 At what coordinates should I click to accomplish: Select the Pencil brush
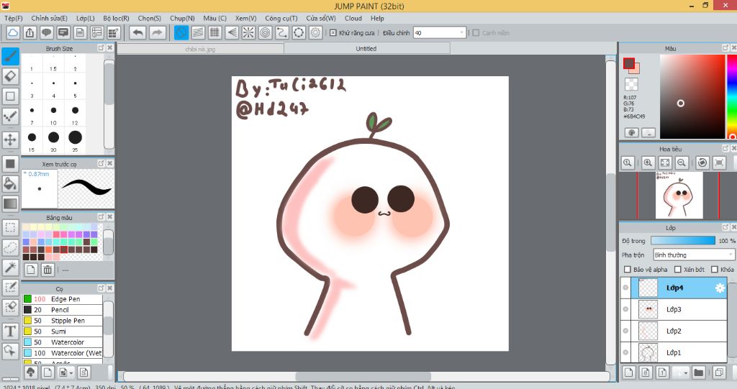coord(63,310)
